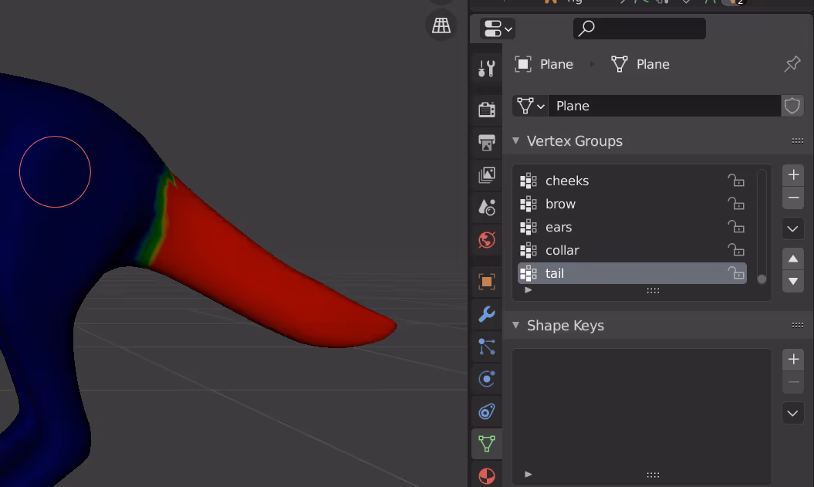Toggle lock on brow vertex group
Viewport: 814px width, 487px height.
(736, 204)
